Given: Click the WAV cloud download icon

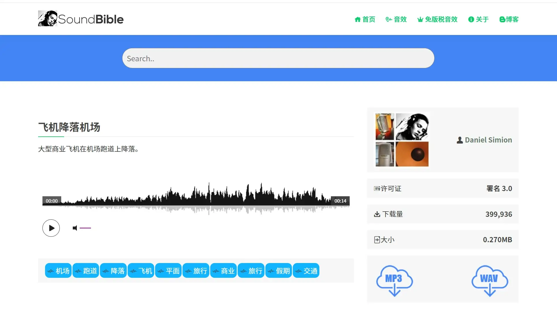Looking at the screenshot, I should point(489,280).
